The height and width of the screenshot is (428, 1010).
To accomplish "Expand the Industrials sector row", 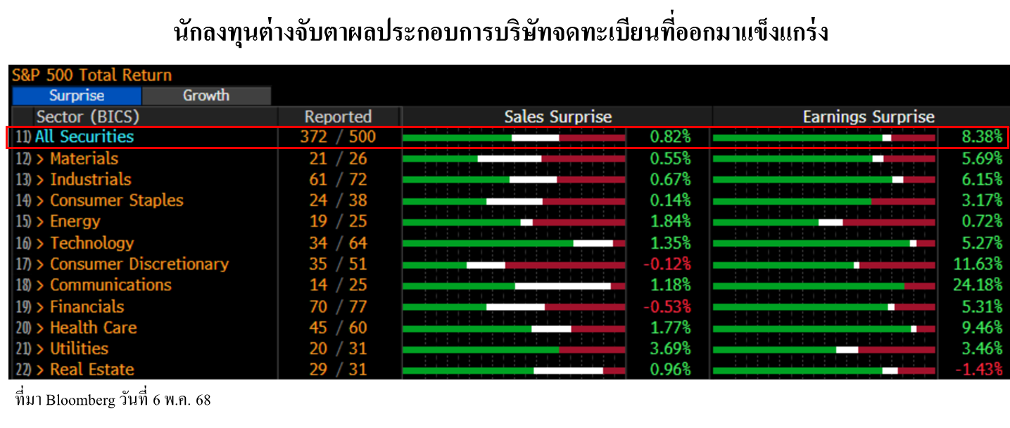I will click(41, 180).
